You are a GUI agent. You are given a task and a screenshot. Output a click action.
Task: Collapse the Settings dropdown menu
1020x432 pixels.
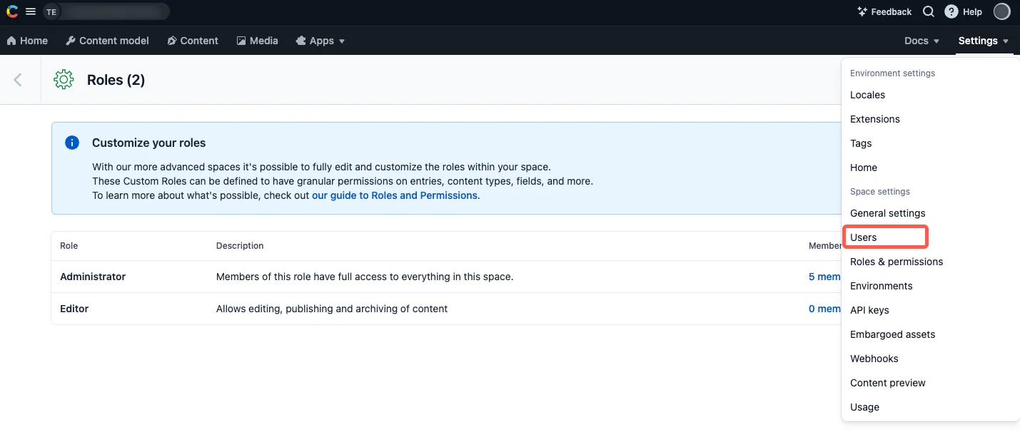click(984, 41)
